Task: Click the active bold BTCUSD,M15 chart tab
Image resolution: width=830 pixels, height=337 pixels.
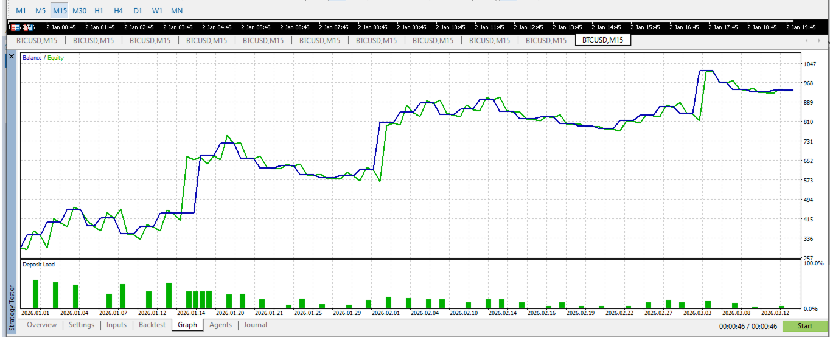Action: [602, 40]
